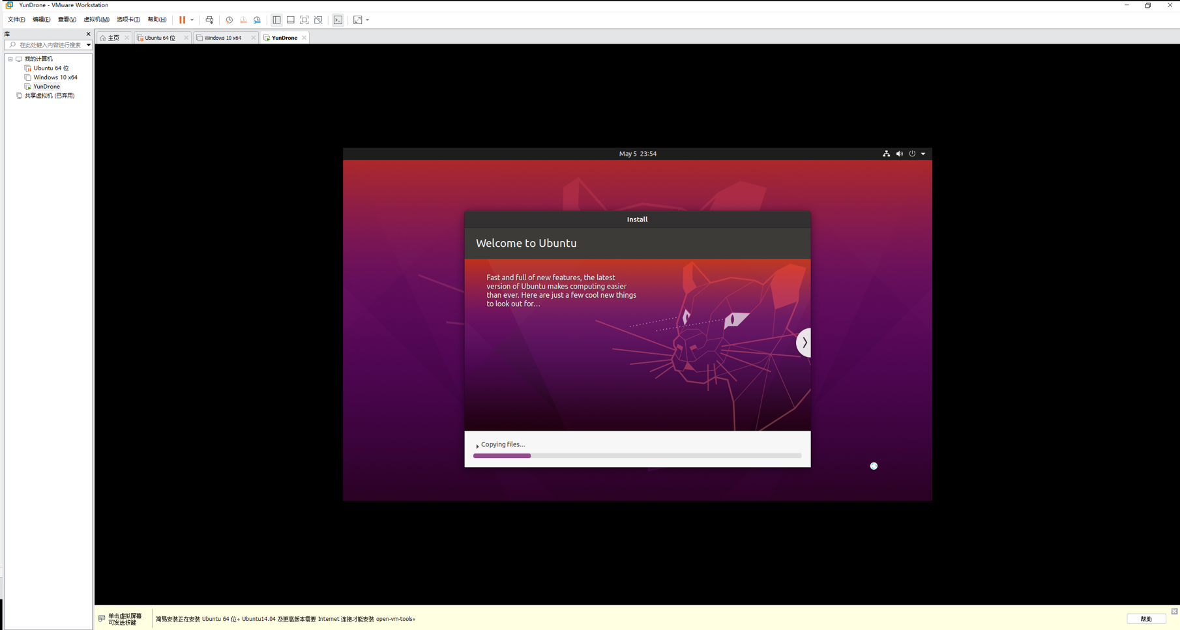Click the Ubuntu power icon in top bar
This screenshot has height=630, width=1180.
click(912, 154)
